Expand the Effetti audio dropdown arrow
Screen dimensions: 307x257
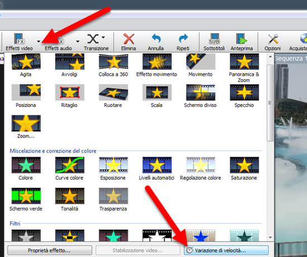[78, 41]
